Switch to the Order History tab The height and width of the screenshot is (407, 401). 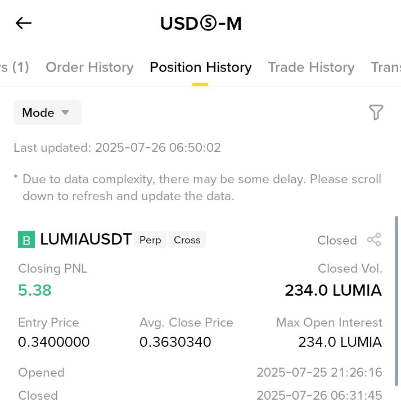click(89, 67)
